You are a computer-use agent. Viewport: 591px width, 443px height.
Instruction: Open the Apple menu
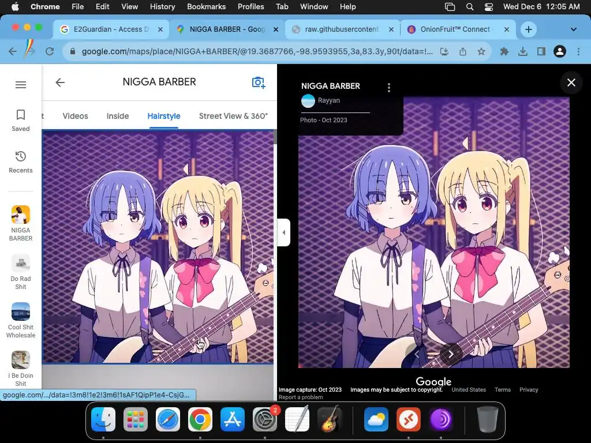tap(15, 7)
